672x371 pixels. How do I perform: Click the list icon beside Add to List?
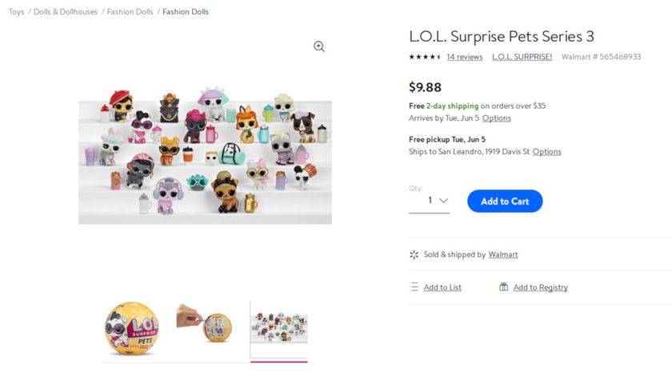414,287
